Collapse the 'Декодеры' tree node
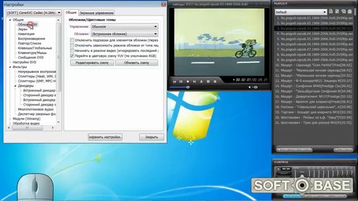The height and width of the screenshot is (201, 358). [x=15, y=86]
